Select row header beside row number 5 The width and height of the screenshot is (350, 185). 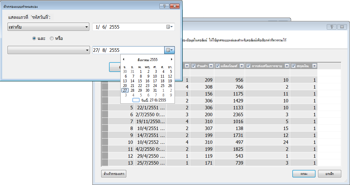coord(105,108)
